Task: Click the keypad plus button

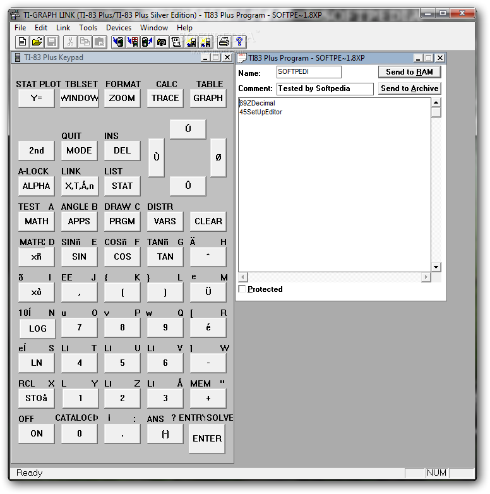Action: click(x=208, y=399)
